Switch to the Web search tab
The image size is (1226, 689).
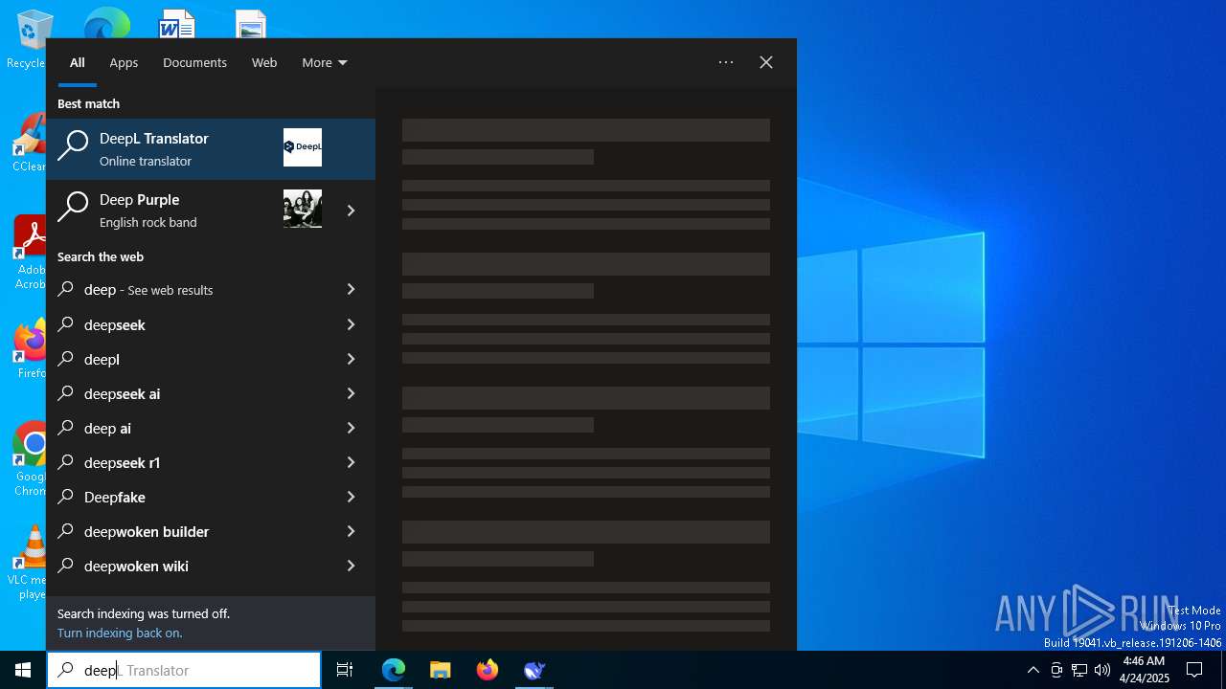pyautogui.click(x=264, y=62)
